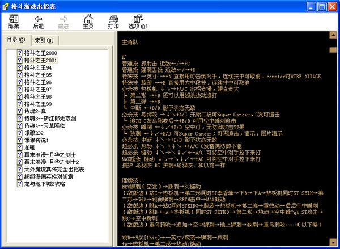Screen dimensions: 340x249
Task: Click the help-page icon beside 龙与地下城2攻略
Action: [20, 184]
